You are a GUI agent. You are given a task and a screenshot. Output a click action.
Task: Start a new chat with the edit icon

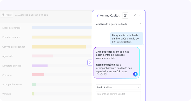pos(125,16)
